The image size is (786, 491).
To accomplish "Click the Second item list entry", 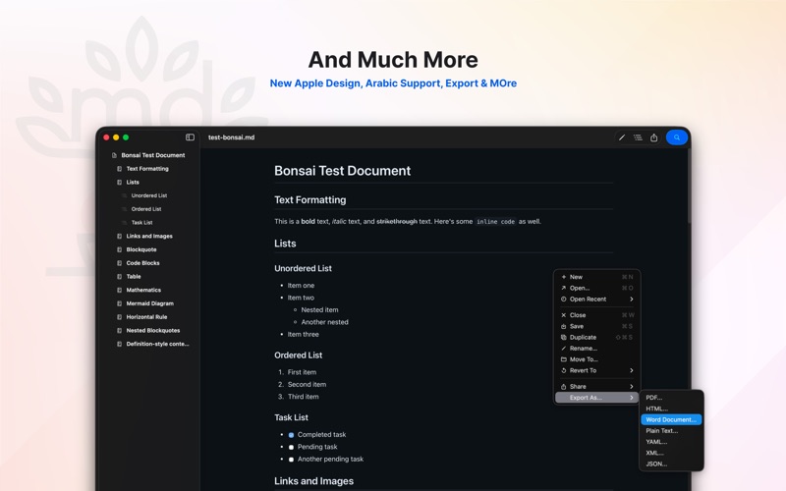I will click(x=307, y=384).
